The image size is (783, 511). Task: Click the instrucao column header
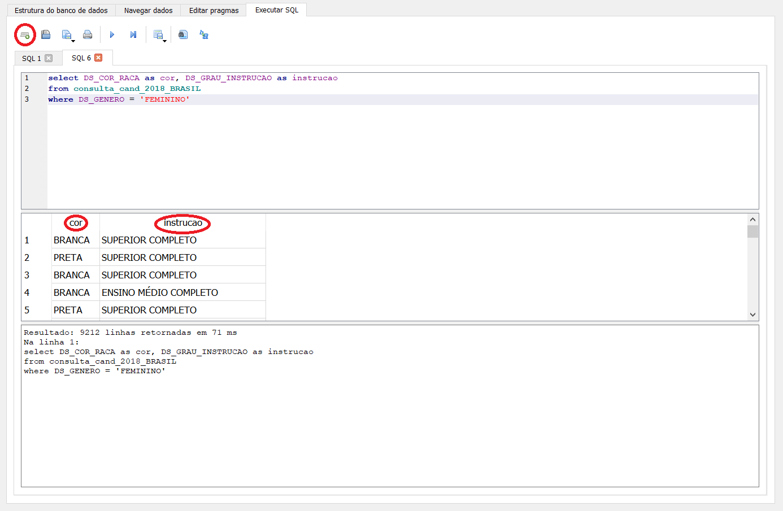(x=182, y=223)
